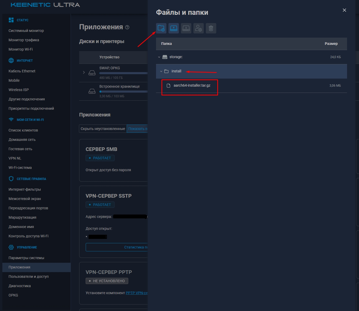The width and height of the screenshot is (359, 311).
Task: Click the download from drive icon
Action: click(x=186, y=28)
